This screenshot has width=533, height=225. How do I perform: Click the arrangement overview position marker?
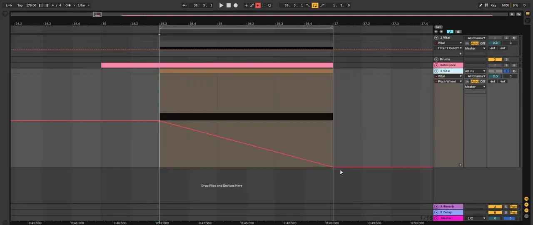point(97,15)
